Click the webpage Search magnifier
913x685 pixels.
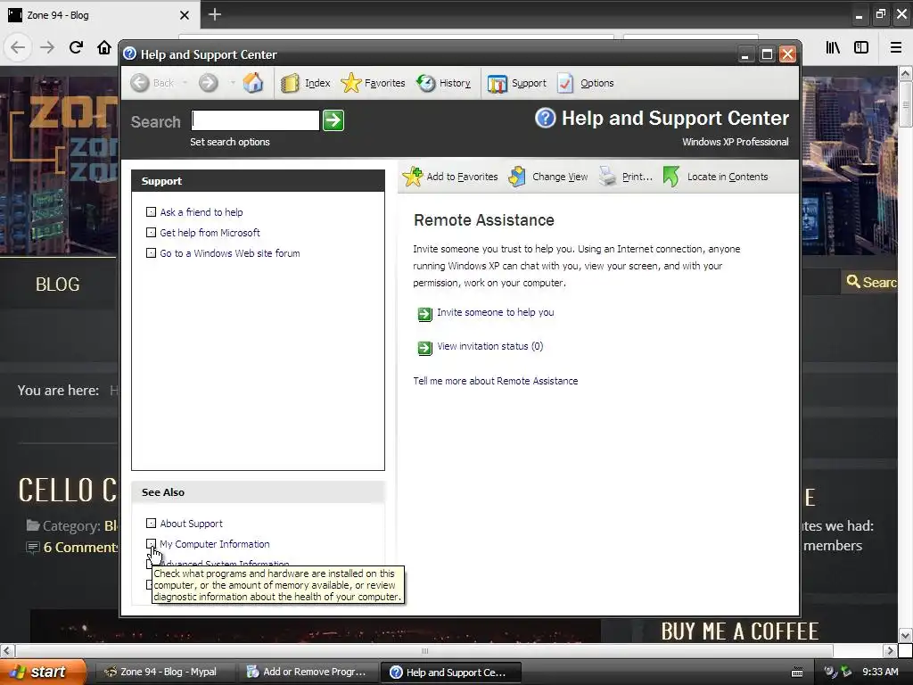tap(853, 282)
